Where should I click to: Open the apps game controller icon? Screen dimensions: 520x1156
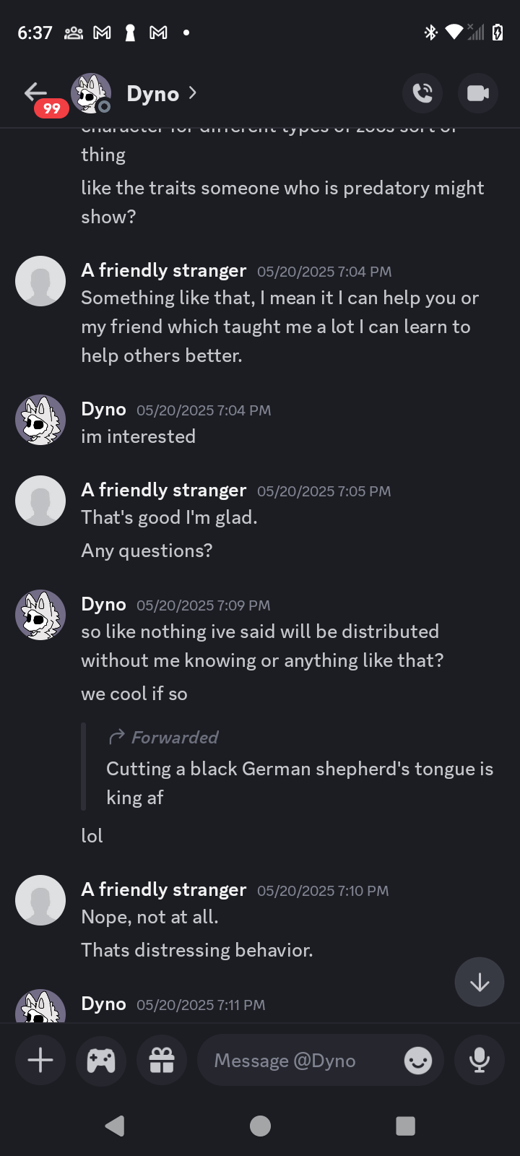coord(101,1060)
